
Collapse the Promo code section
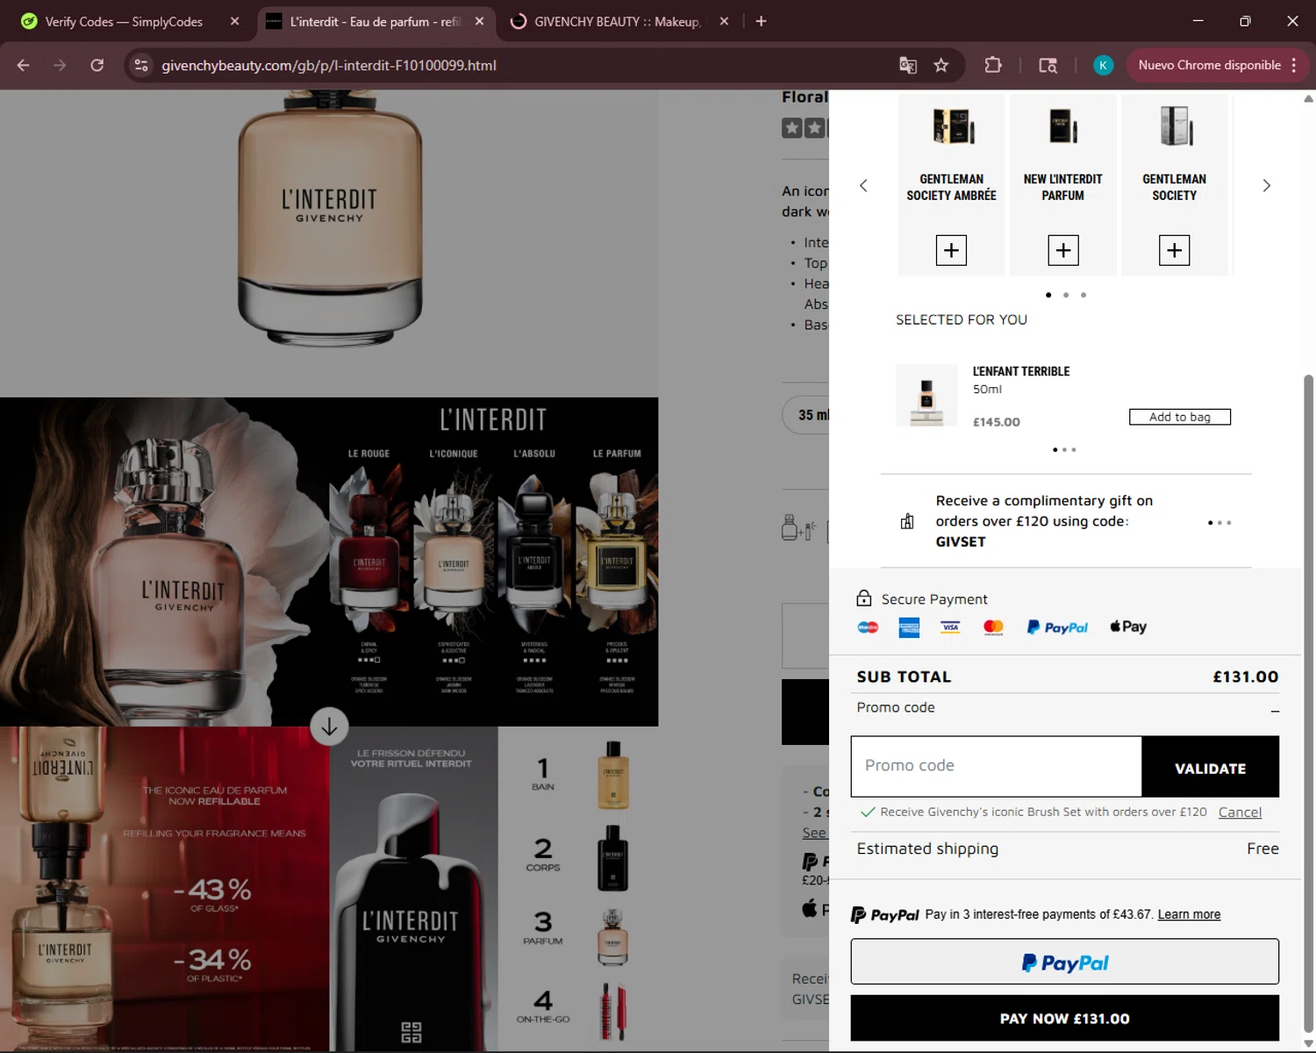(1275, 711)
